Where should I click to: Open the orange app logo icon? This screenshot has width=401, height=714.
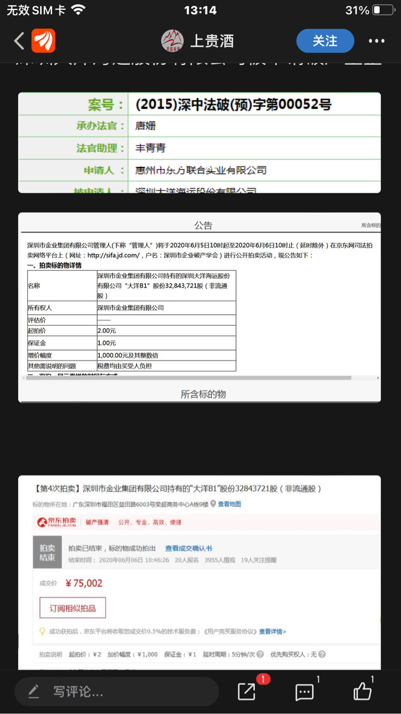43,41
